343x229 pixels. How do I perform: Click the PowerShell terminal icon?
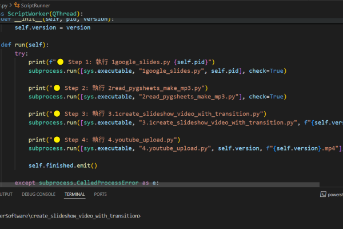(x=323, y=194)
